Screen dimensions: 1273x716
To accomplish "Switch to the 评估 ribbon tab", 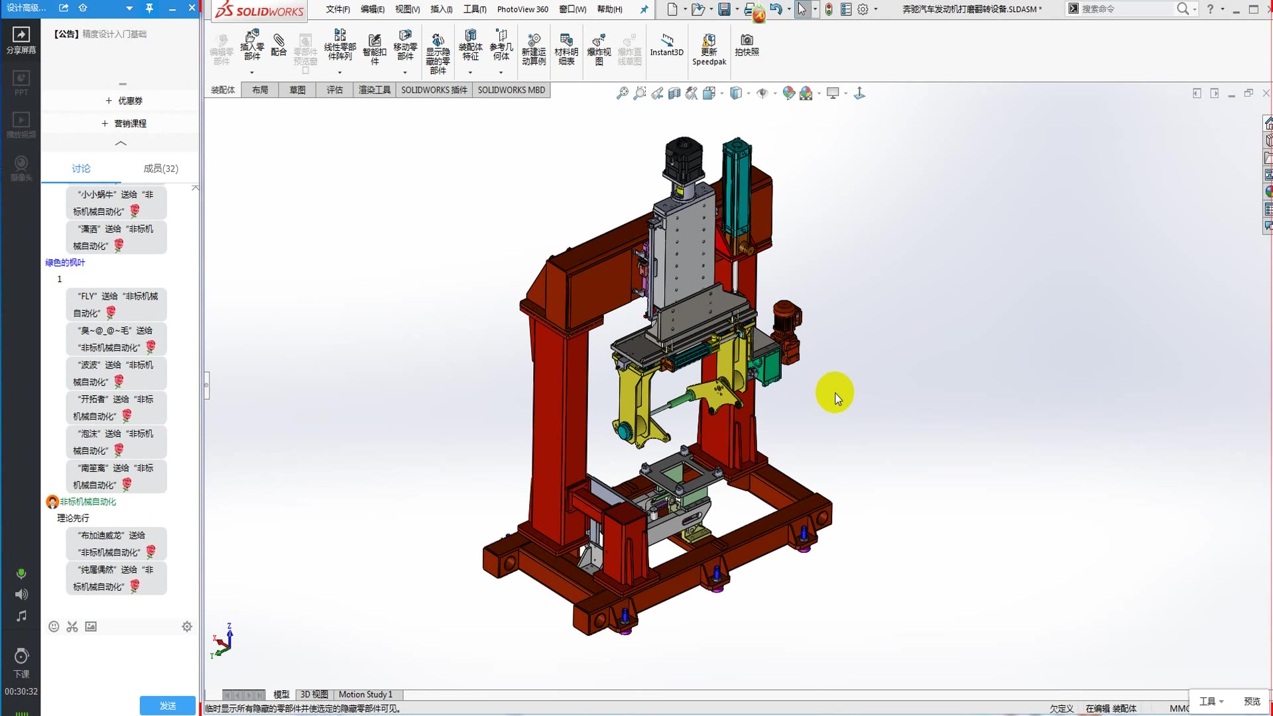I will point(335,90).
